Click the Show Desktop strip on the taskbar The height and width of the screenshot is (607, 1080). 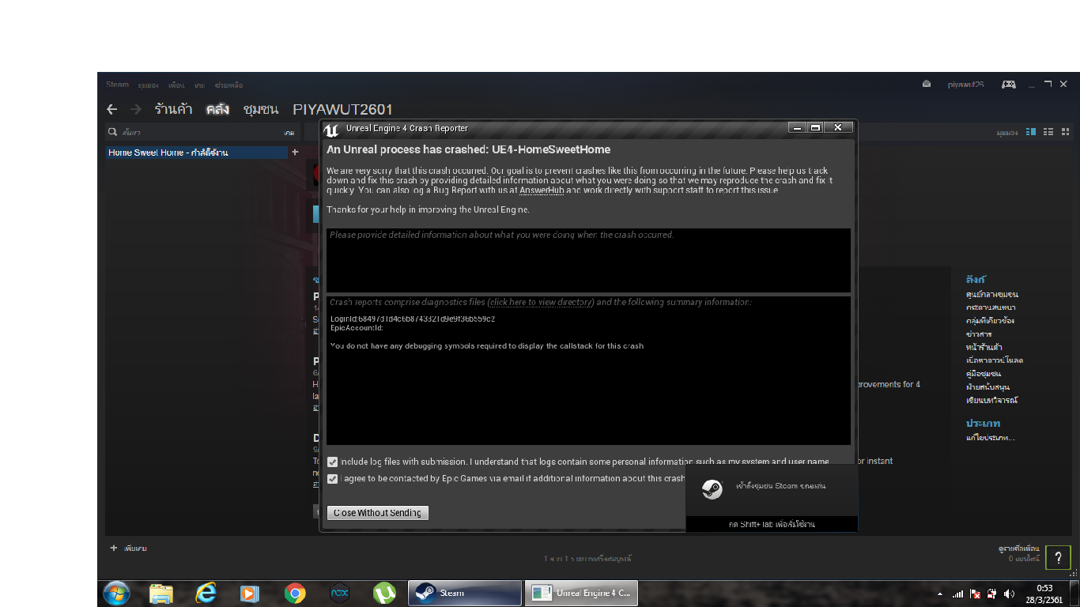click(x=1074, y=594)
